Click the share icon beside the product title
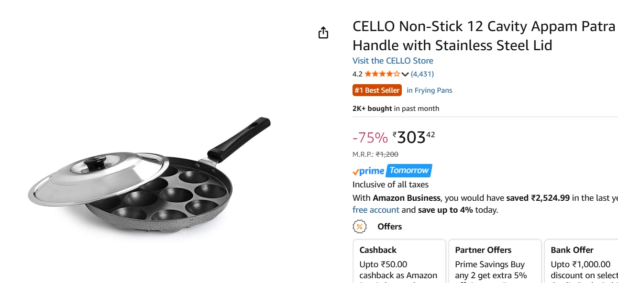618x283 pixels. [x=324, y=33]
